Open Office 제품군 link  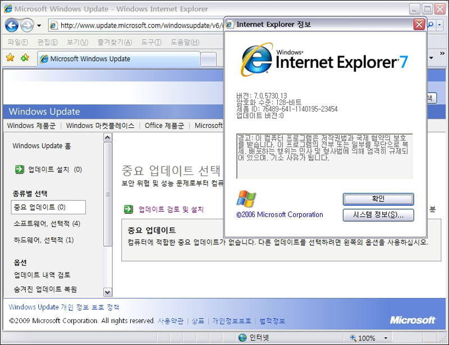tap(164, 126)
